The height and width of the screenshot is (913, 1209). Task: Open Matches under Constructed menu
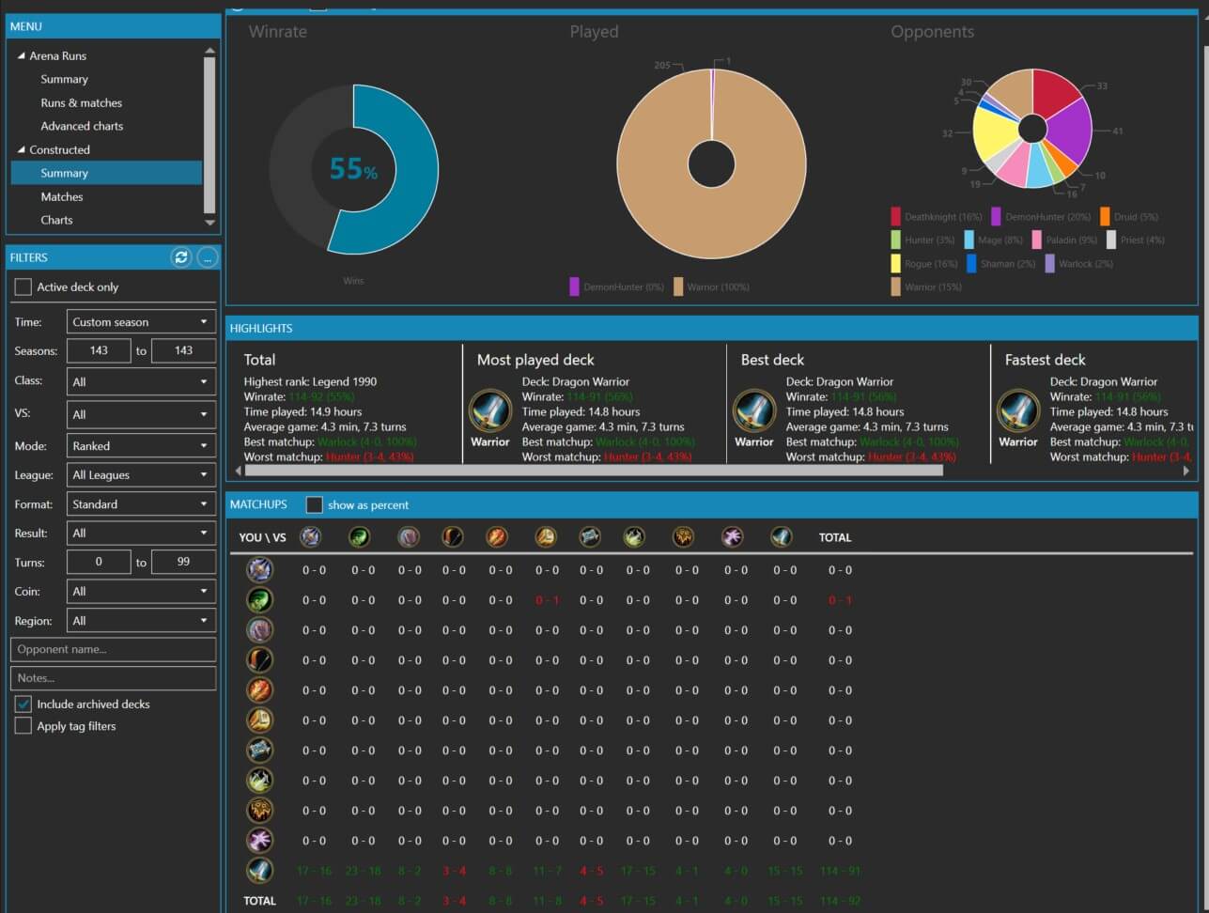tap(62, 197)
